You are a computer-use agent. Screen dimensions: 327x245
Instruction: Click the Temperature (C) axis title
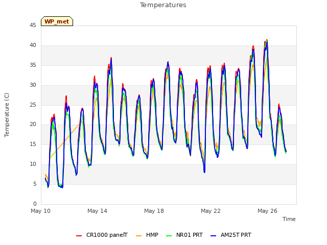click(x=7, y=115)
